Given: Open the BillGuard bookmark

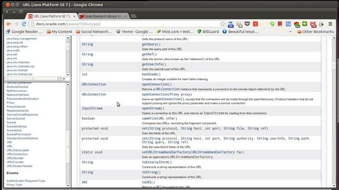Looking at the screenshot, I should click(208, 32).
